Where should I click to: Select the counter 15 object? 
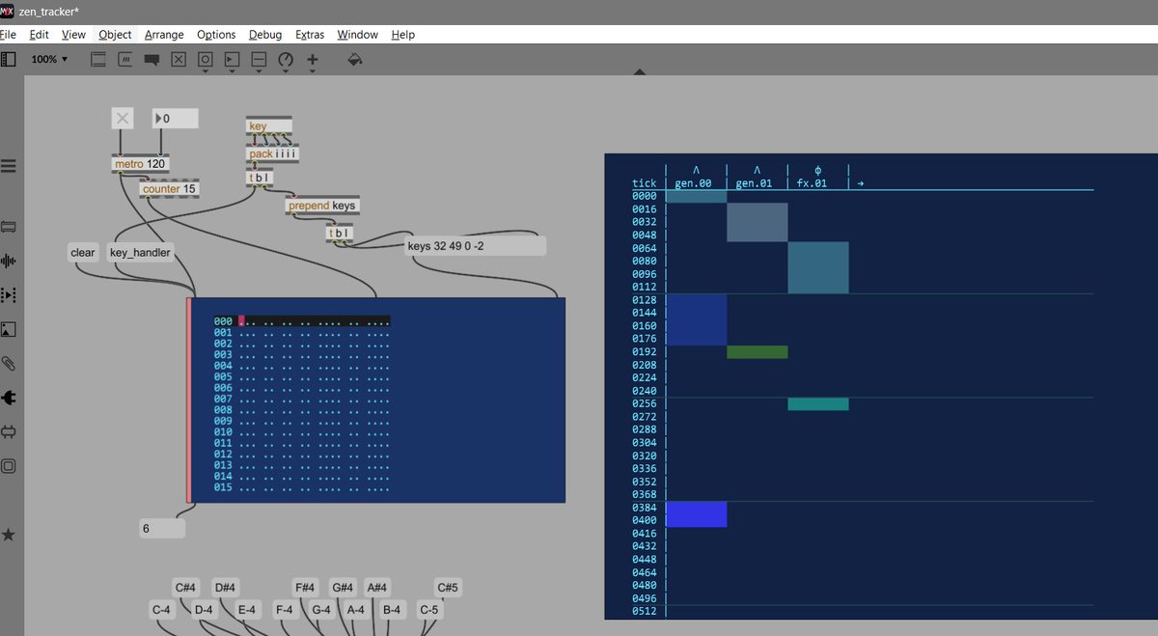(x=169, y=188)
